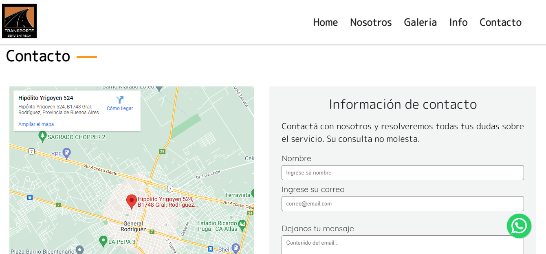Click the 'Ingrese su correo' label
The width and height of the screenshot is (546, 254).
coord(313,190)
